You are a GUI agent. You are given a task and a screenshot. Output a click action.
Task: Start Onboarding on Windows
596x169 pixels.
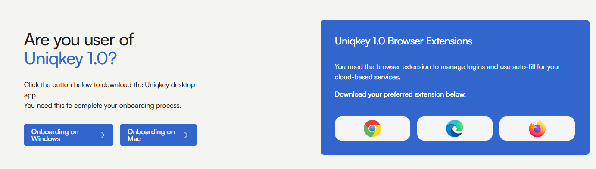click(x=69, y=135)
